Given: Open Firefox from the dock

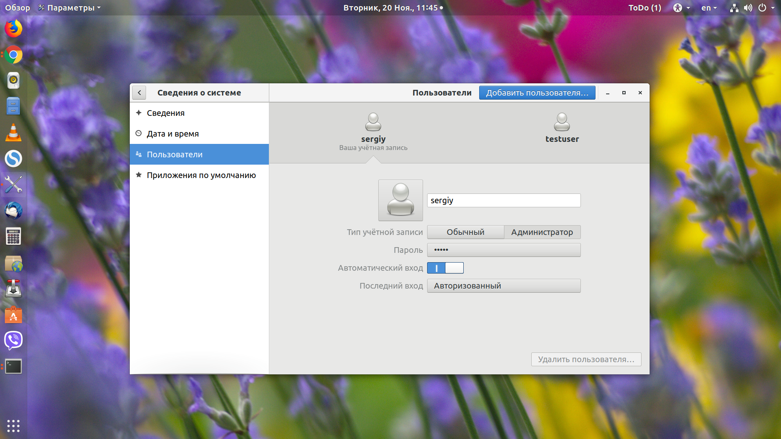Looking at the screenshot, I should coord(13,29).
